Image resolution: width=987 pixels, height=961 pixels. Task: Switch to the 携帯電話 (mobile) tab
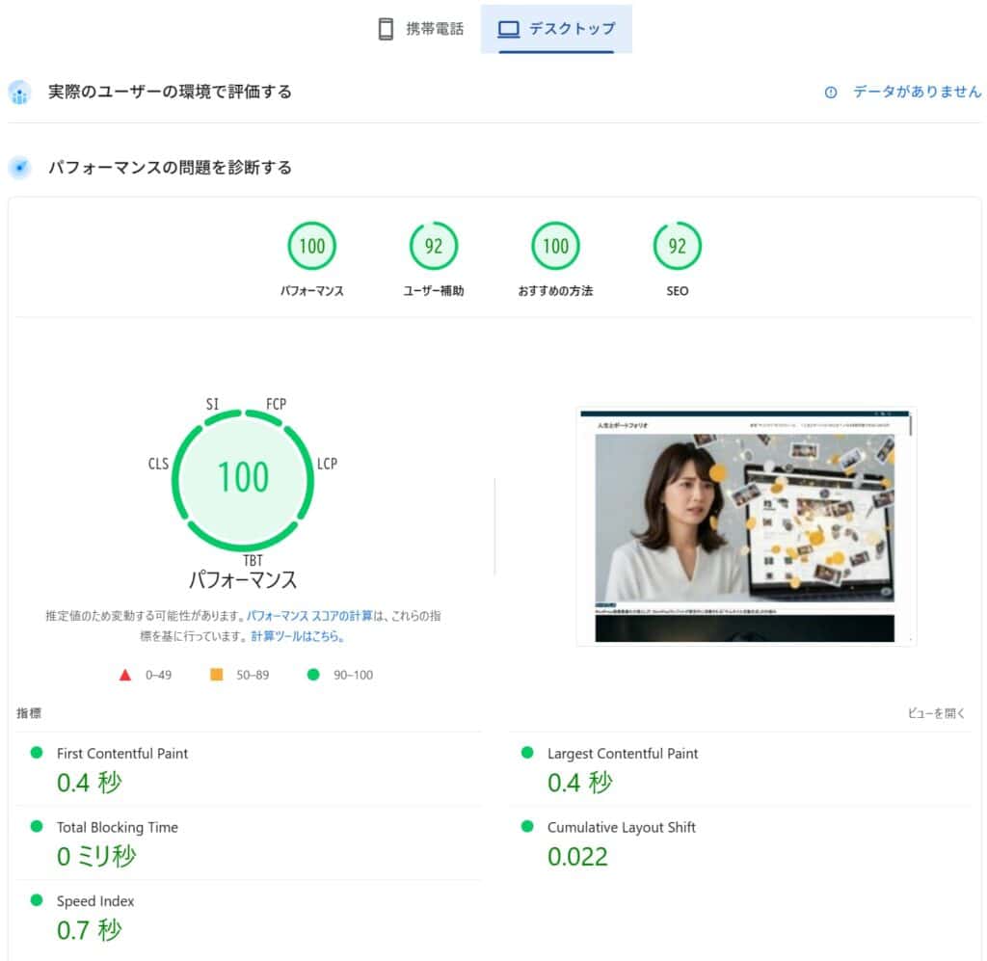[x=420, y=29]
